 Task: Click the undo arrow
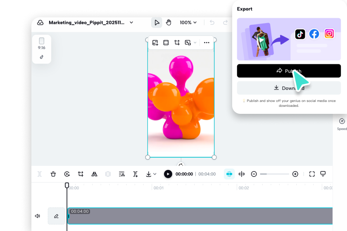(x=212, y=23)
